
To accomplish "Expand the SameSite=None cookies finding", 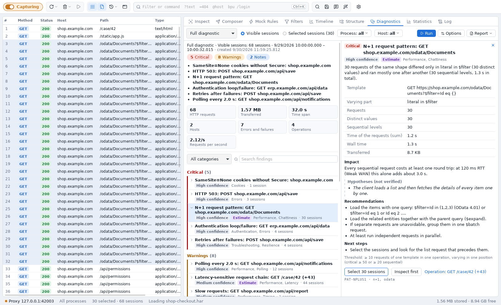I will click(262, 183).
